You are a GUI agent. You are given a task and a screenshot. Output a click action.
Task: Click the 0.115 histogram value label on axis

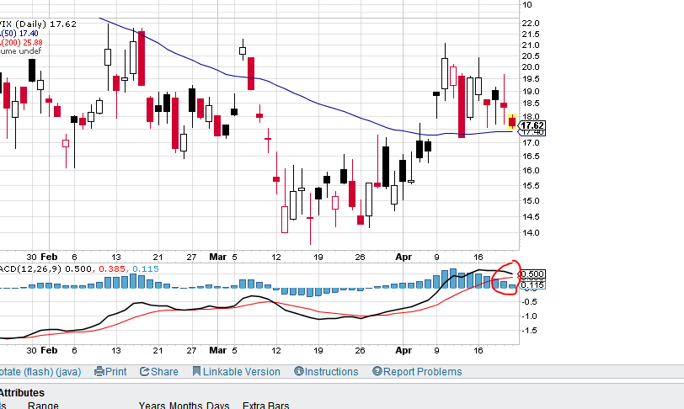pyautogui.click(x=532, y=285)
